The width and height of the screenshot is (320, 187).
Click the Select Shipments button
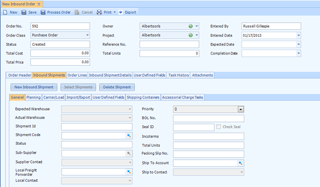(78, 87)
